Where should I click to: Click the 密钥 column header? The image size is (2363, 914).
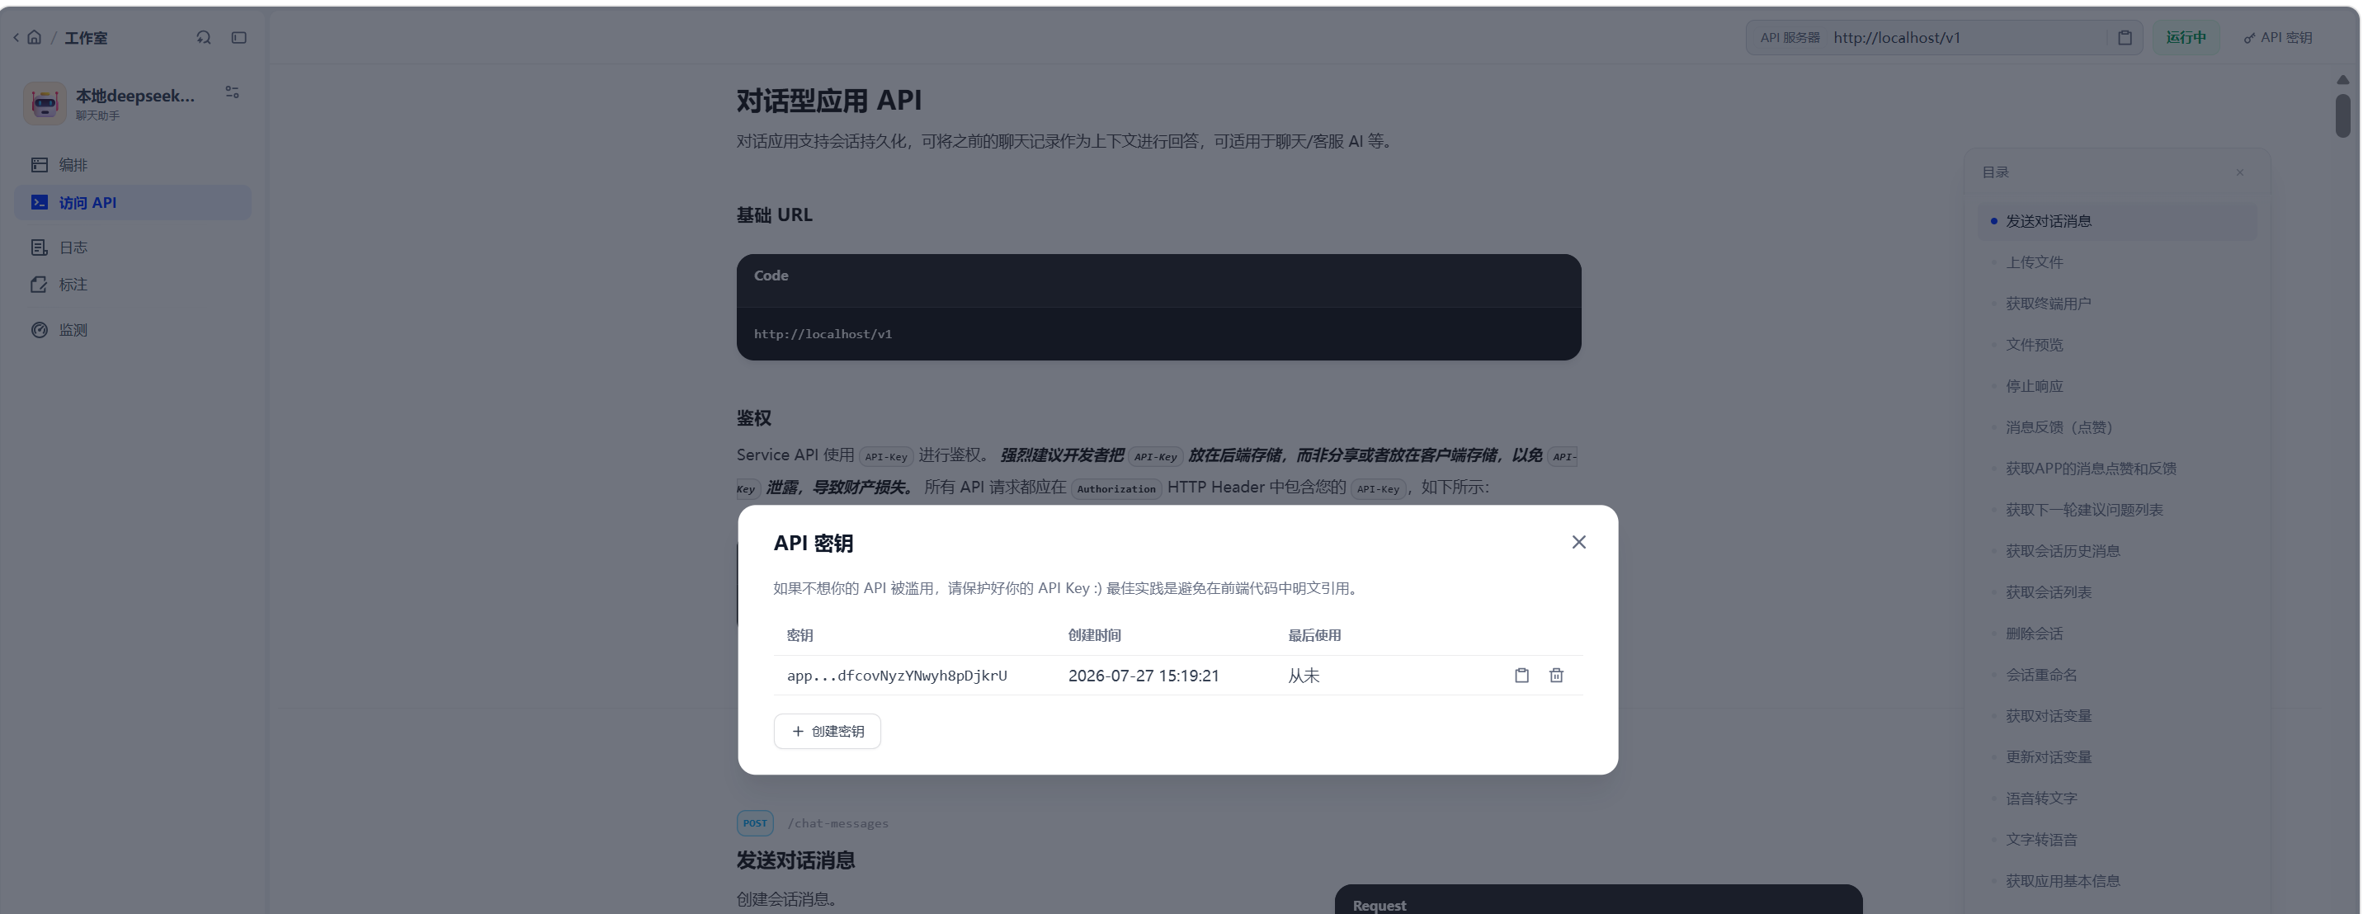799,636
